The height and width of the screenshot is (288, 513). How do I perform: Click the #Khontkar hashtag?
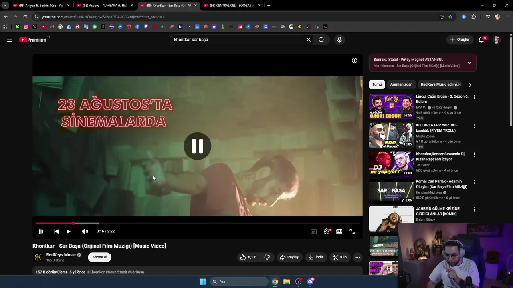pyautogui.click(x=96, y=272)
